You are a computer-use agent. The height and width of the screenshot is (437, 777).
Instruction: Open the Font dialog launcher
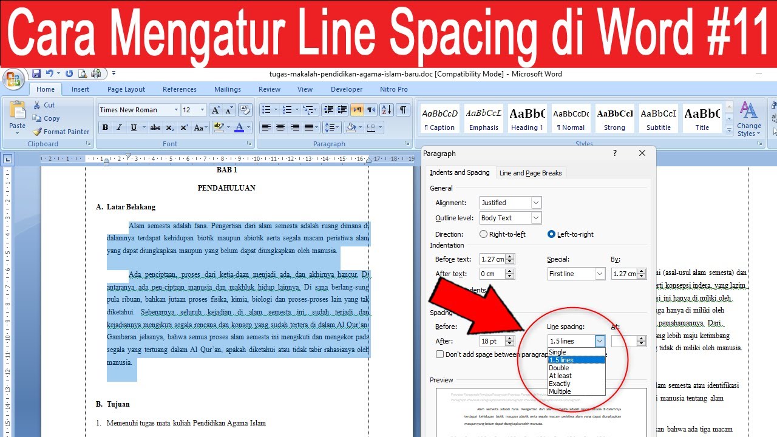tap(249, 144)
